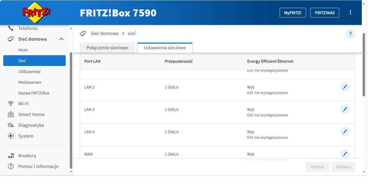Click the LAN 3 row label
The width and height of the screenshot is (368, 196).
click(89, 110)
